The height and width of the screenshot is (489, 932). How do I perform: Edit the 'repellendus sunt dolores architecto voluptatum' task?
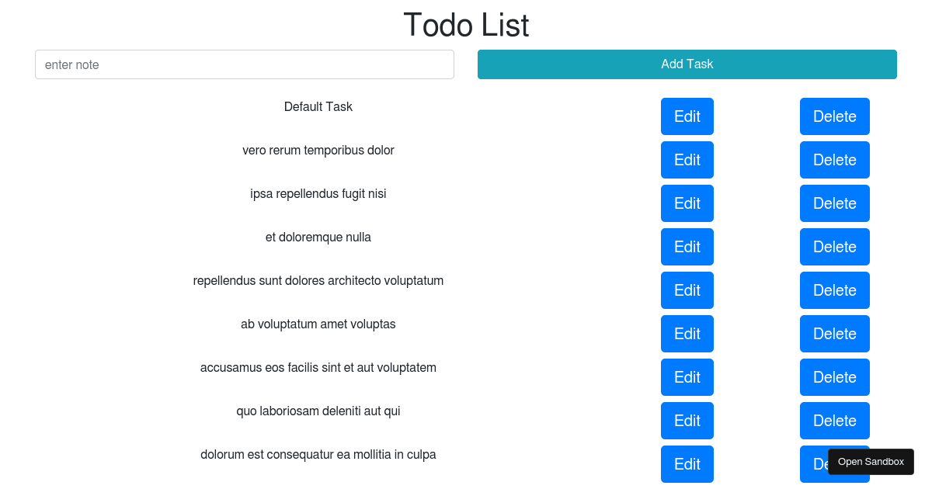(687, 290)
